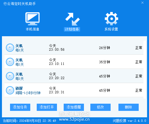The height and width of the screenshot is (124, 149).
Task: Click the disc icon for the 23:20:22 shutdown task
Action: click(x=10, y=76)
